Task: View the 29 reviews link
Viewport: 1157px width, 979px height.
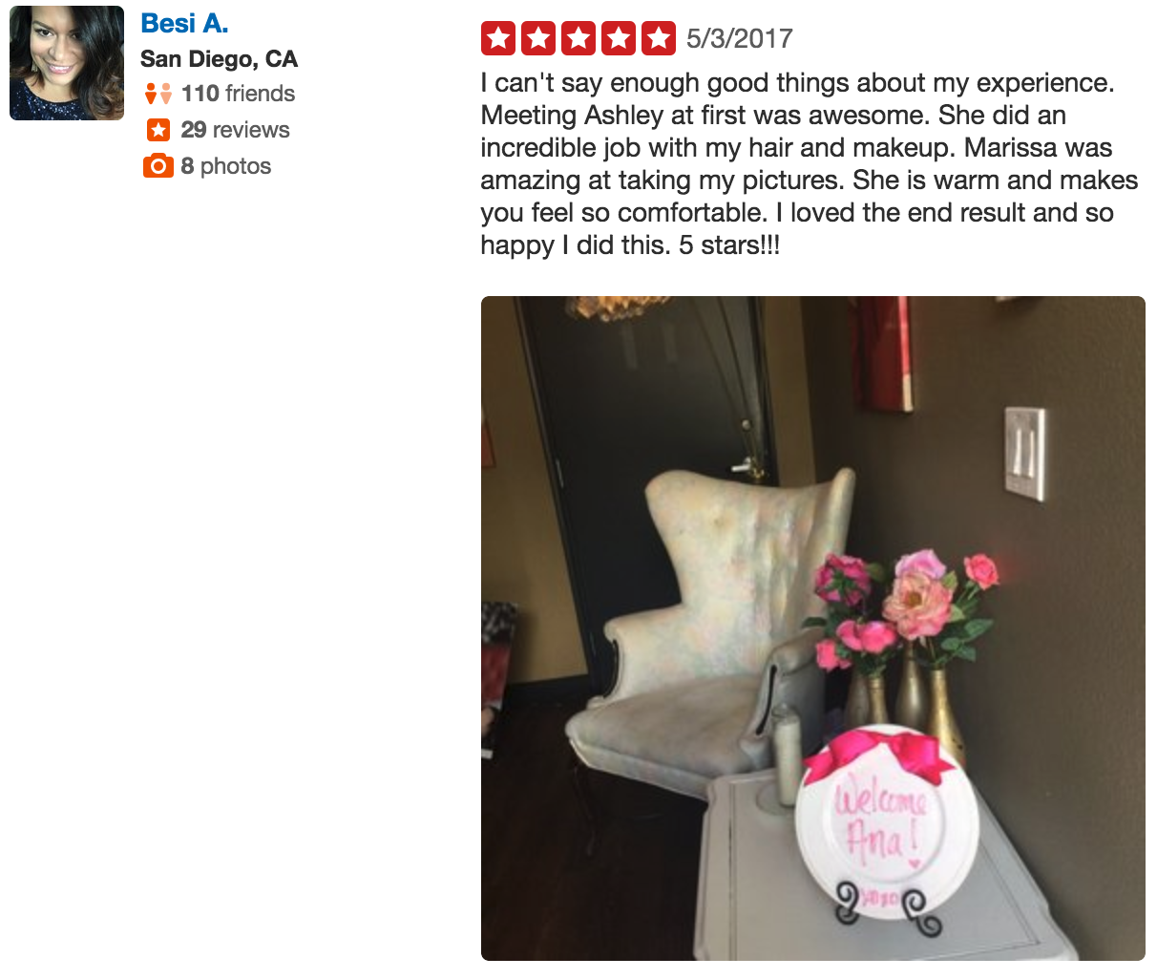Action: point(235,130)
